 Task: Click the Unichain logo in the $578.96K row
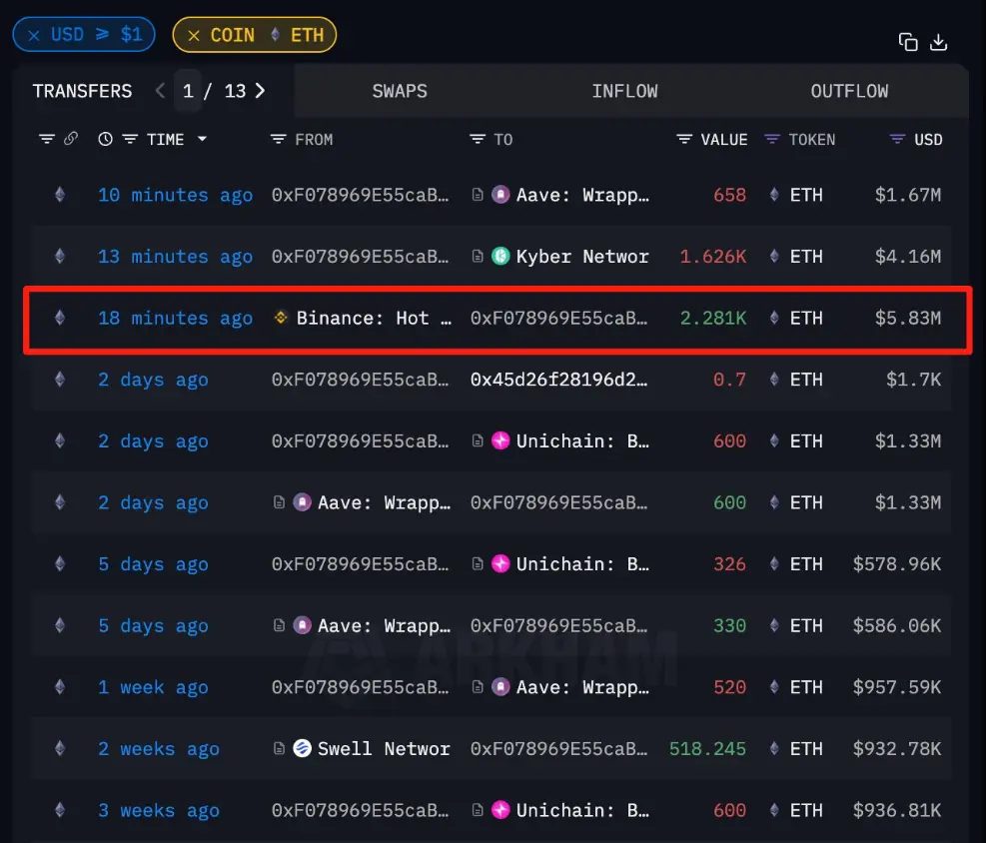click(500, 564)
